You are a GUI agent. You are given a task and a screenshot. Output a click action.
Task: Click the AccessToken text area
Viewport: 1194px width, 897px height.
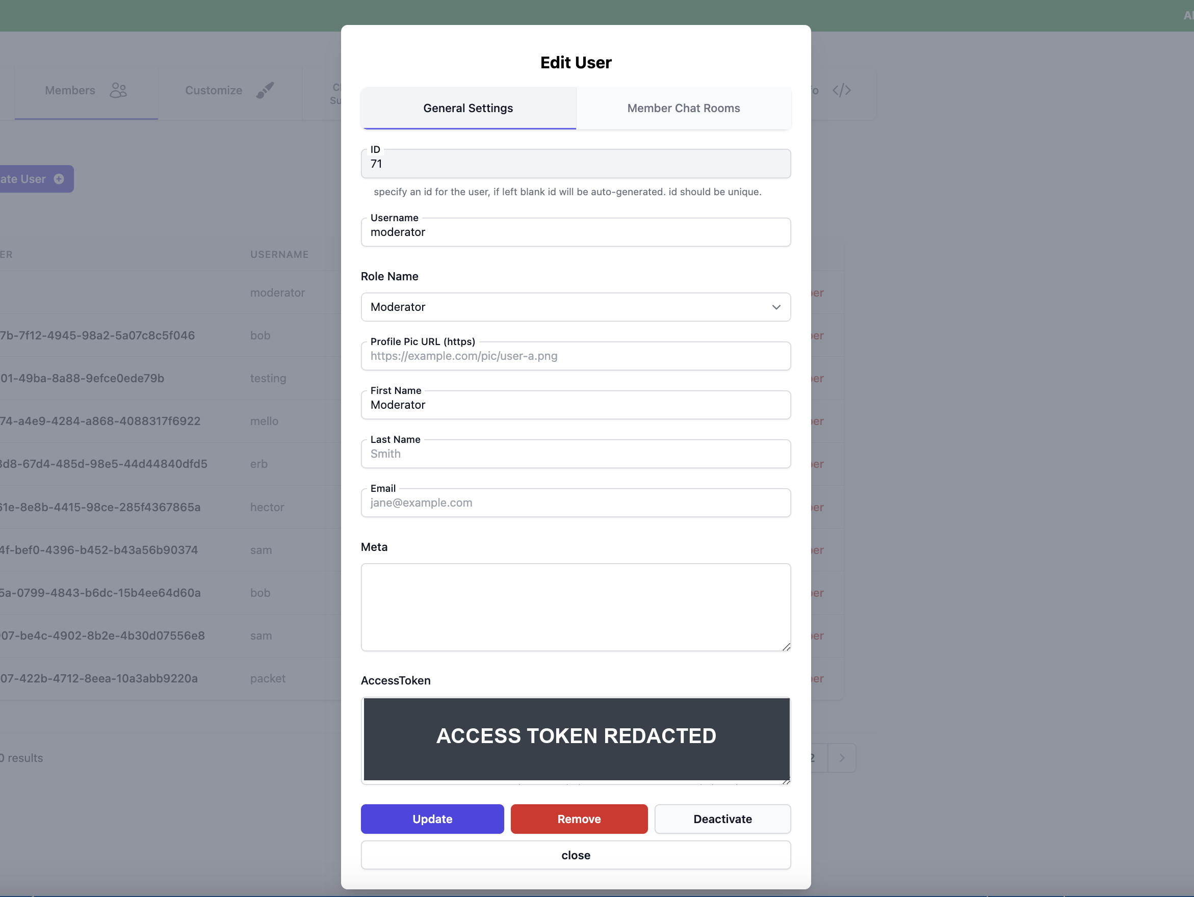point(576,740)
